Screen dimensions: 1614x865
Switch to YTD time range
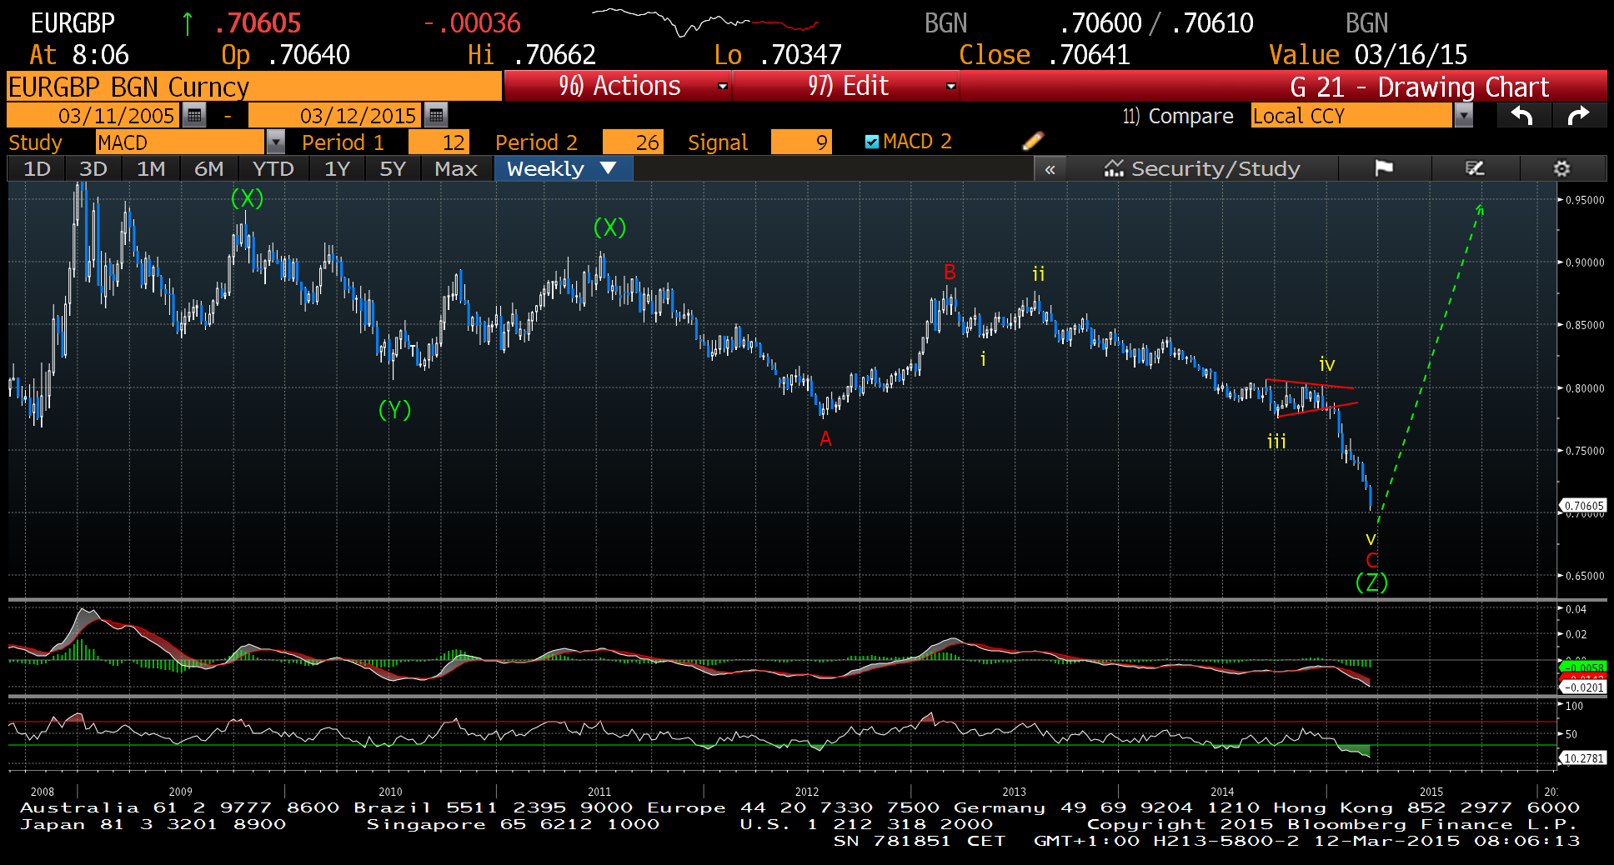[x=273, y=169]
